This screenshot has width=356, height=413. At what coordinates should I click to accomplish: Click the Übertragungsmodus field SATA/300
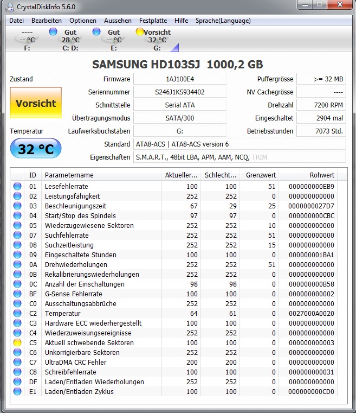click(180, 118)
